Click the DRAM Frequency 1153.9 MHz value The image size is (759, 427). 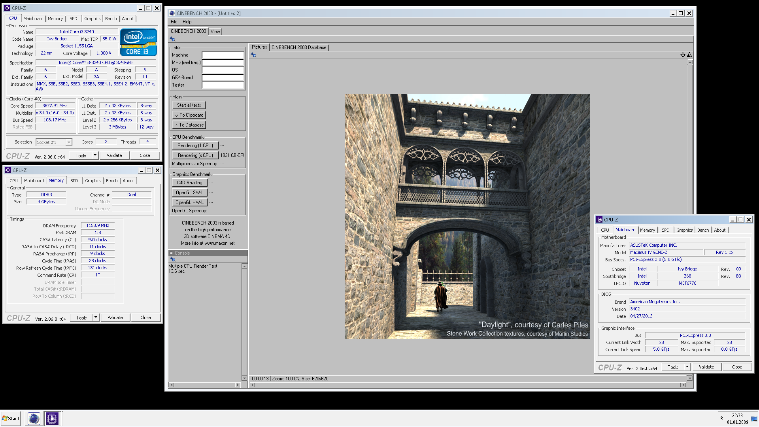click(x=98, y=225)
